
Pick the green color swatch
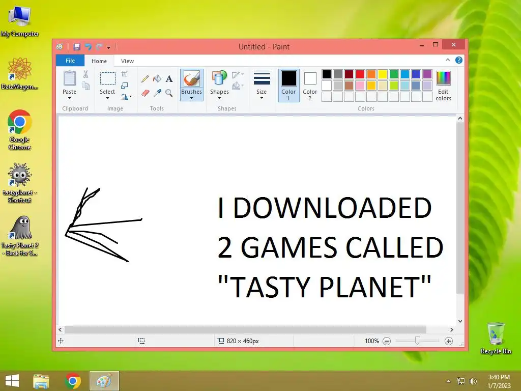pos(394,74)
